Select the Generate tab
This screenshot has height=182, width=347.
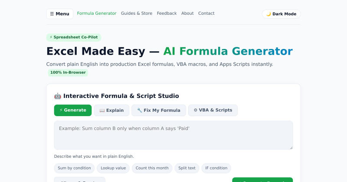tap(73, 110)
